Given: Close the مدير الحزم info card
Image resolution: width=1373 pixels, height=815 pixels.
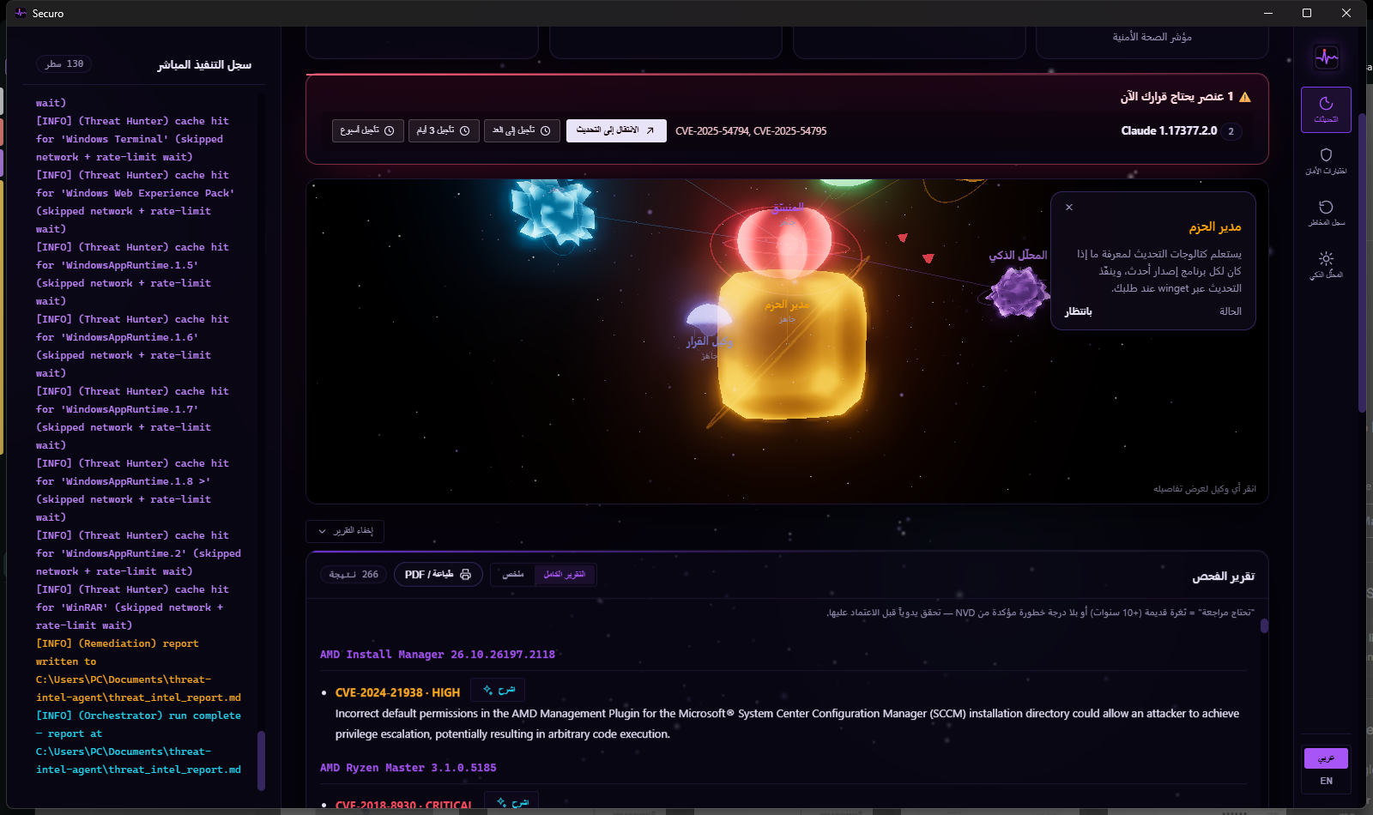Looking at the screenshot, I should [1069, 207].
